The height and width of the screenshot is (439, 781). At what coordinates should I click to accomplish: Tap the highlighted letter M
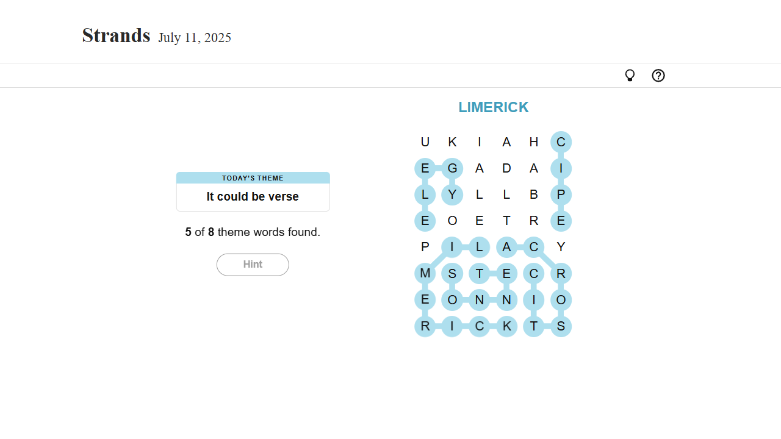[x=425, y=273]
